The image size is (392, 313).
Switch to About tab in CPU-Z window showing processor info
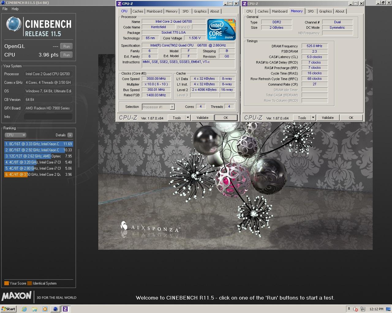215,11
